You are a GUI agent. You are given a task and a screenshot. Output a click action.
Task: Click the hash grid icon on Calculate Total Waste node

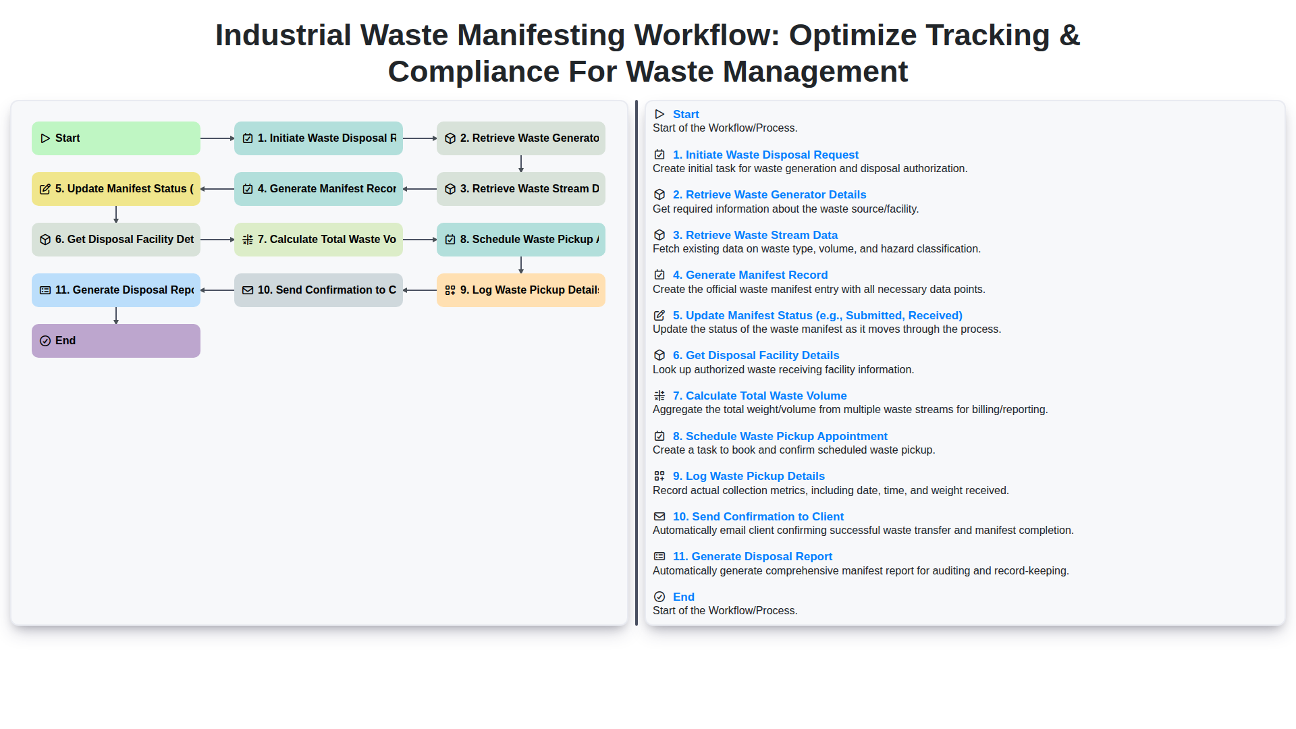[248, 240]
